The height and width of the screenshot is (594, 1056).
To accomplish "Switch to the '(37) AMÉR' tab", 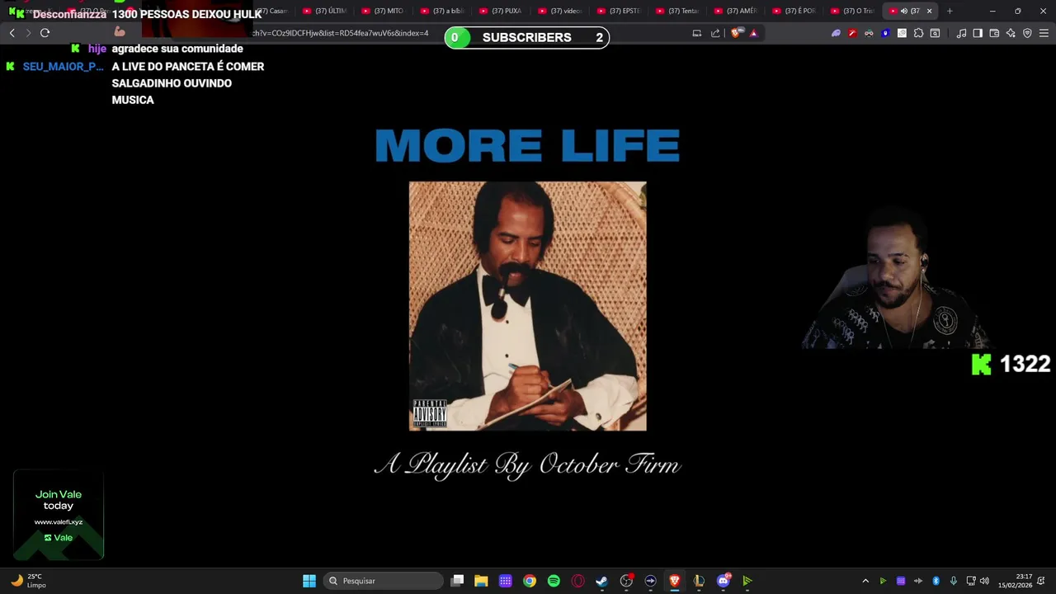I will pos(736,11).
